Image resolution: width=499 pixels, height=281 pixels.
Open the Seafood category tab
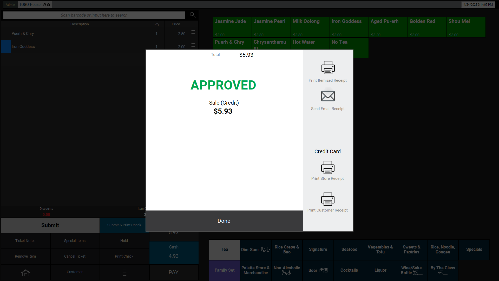pos(349,250)
